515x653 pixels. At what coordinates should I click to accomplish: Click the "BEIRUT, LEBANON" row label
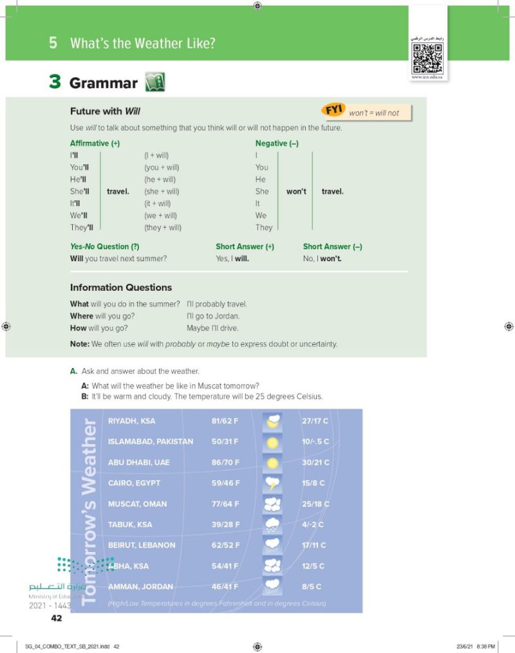[x=142, y=545]
